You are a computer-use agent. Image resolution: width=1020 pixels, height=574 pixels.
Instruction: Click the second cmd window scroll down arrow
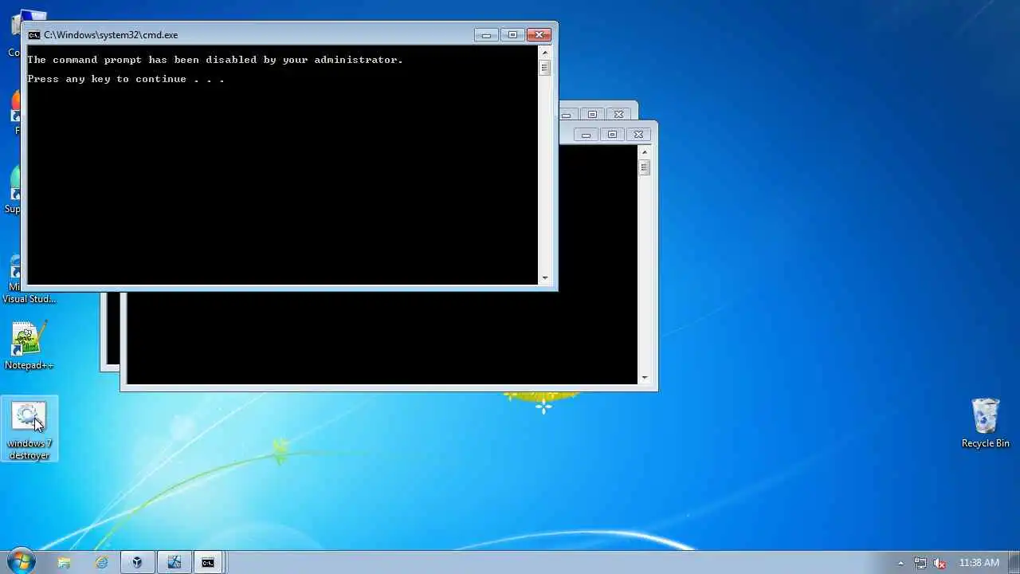[x=645, y=378]
